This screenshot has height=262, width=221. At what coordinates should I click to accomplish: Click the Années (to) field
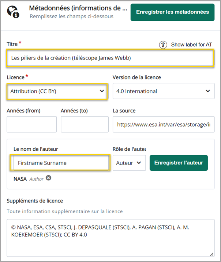[x=85, y=124]
